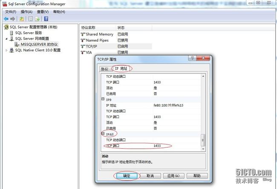The width and height of the screenshot is (277, 189).
Task: Collapse the IP9 section
Action: [x=103, y=99]
